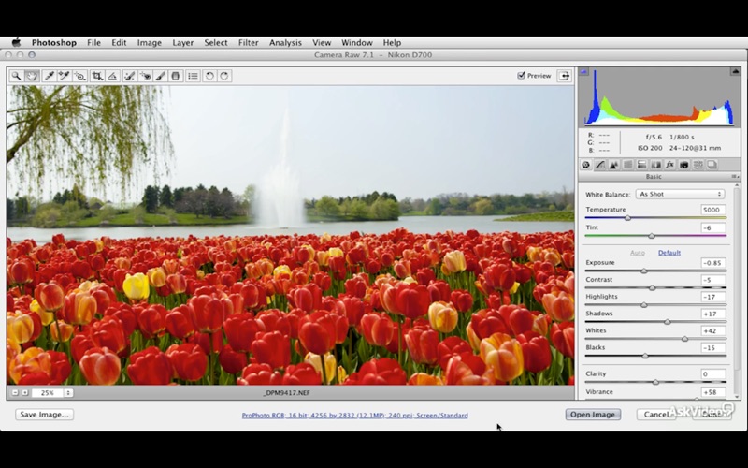Open the Detail panel tab
Screen dimensions: 748x468
[614, 165]
